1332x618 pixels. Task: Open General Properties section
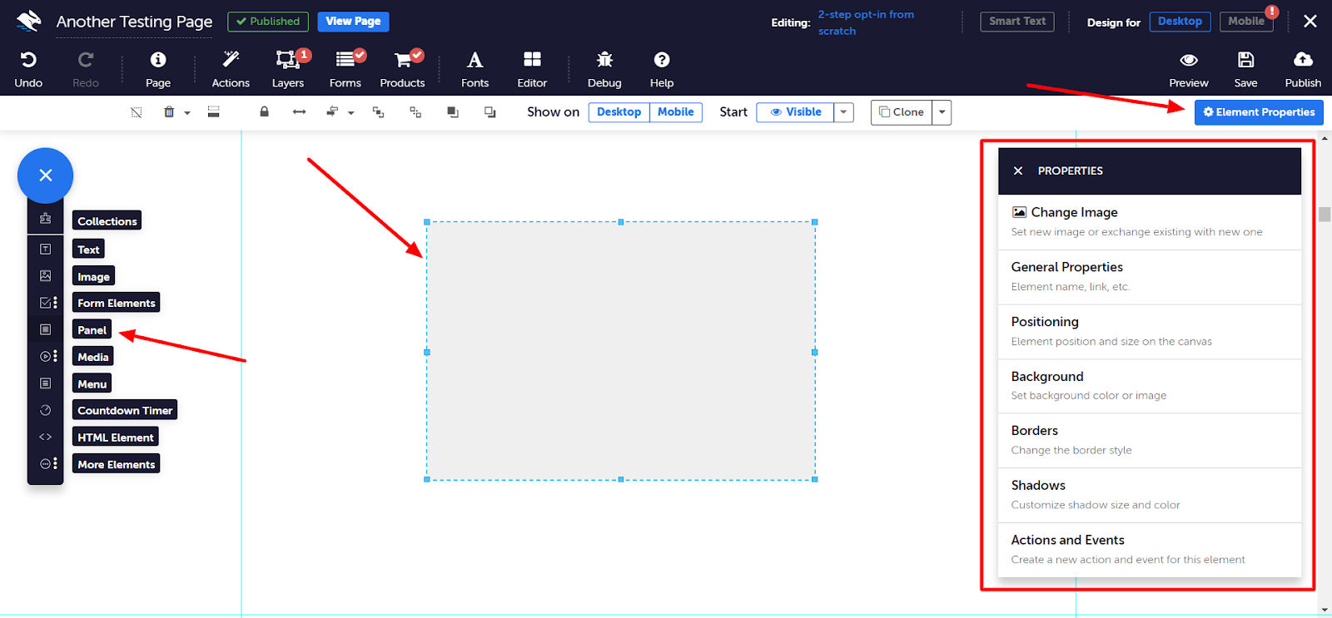1150,277
